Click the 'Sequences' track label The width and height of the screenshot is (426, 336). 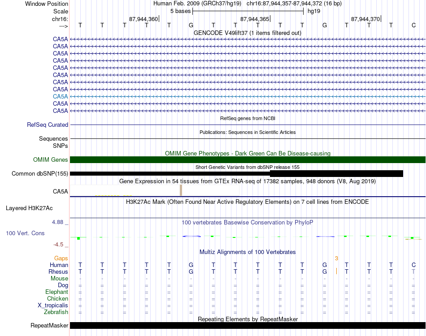click(x=53, y=139)
